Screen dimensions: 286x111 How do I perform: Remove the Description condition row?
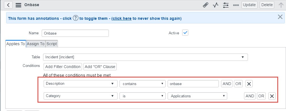pyautogui.click(x=249, y=84)
